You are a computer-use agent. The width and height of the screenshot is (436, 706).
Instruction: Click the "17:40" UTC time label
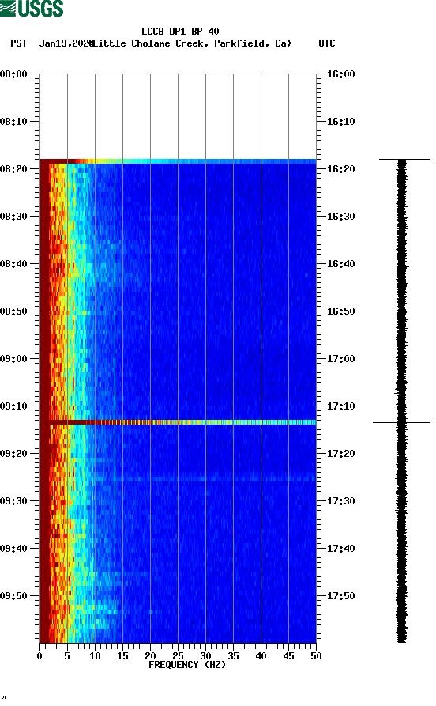click(x=340, y=549)
